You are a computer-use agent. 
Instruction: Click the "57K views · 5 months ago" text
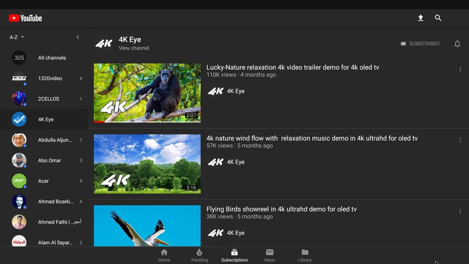(240, 145)
